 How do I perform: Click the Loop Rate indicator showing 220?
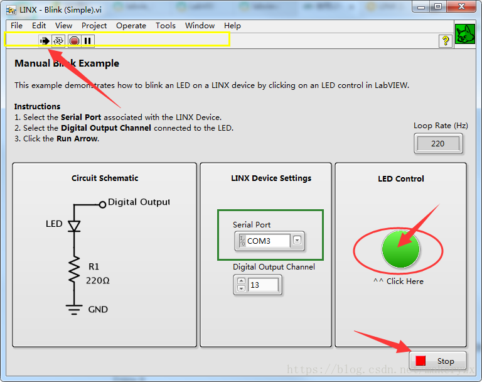coord(437,143)
